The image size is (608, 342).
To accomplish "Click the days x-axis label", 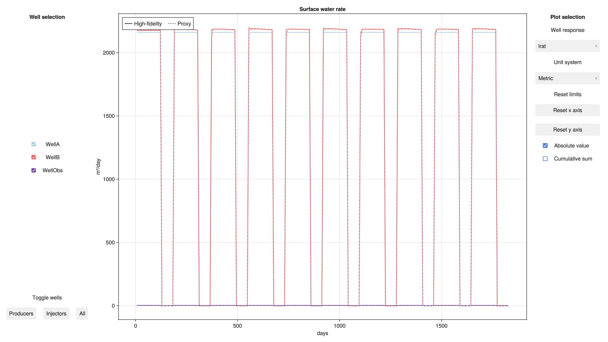I will pos(322,333).
